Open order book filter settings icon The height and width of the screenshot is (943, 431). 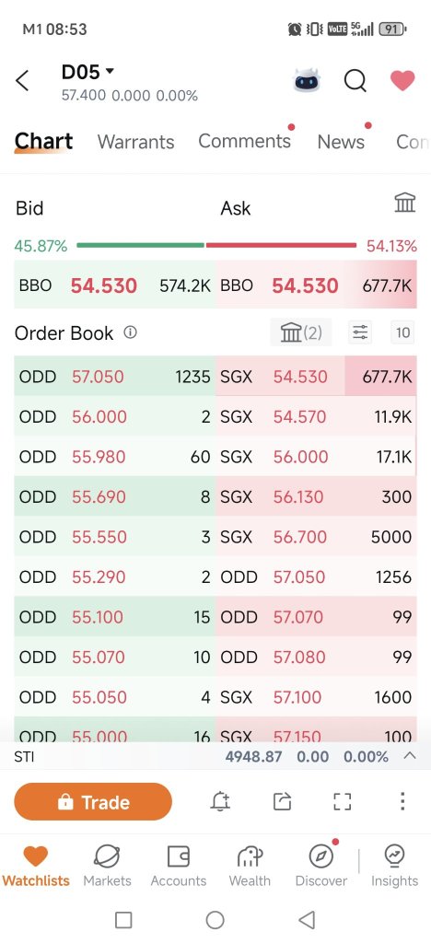pos(360,332)
